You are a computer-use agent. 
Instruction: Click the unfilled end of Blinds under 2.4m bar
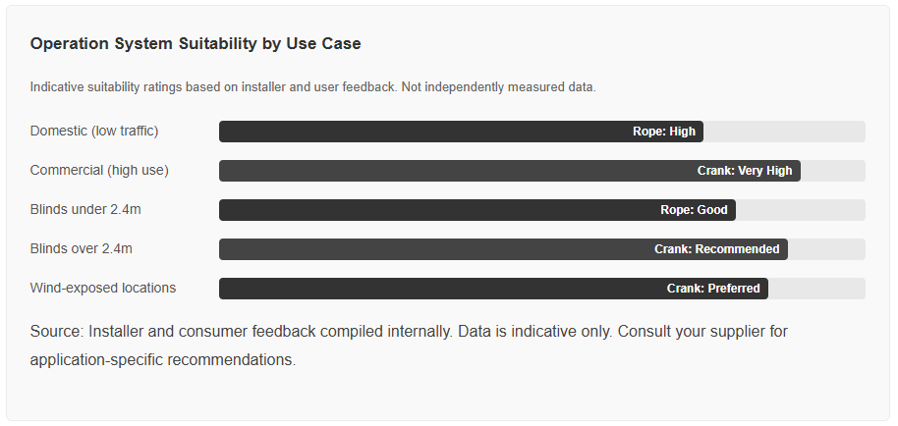[801, 210]
